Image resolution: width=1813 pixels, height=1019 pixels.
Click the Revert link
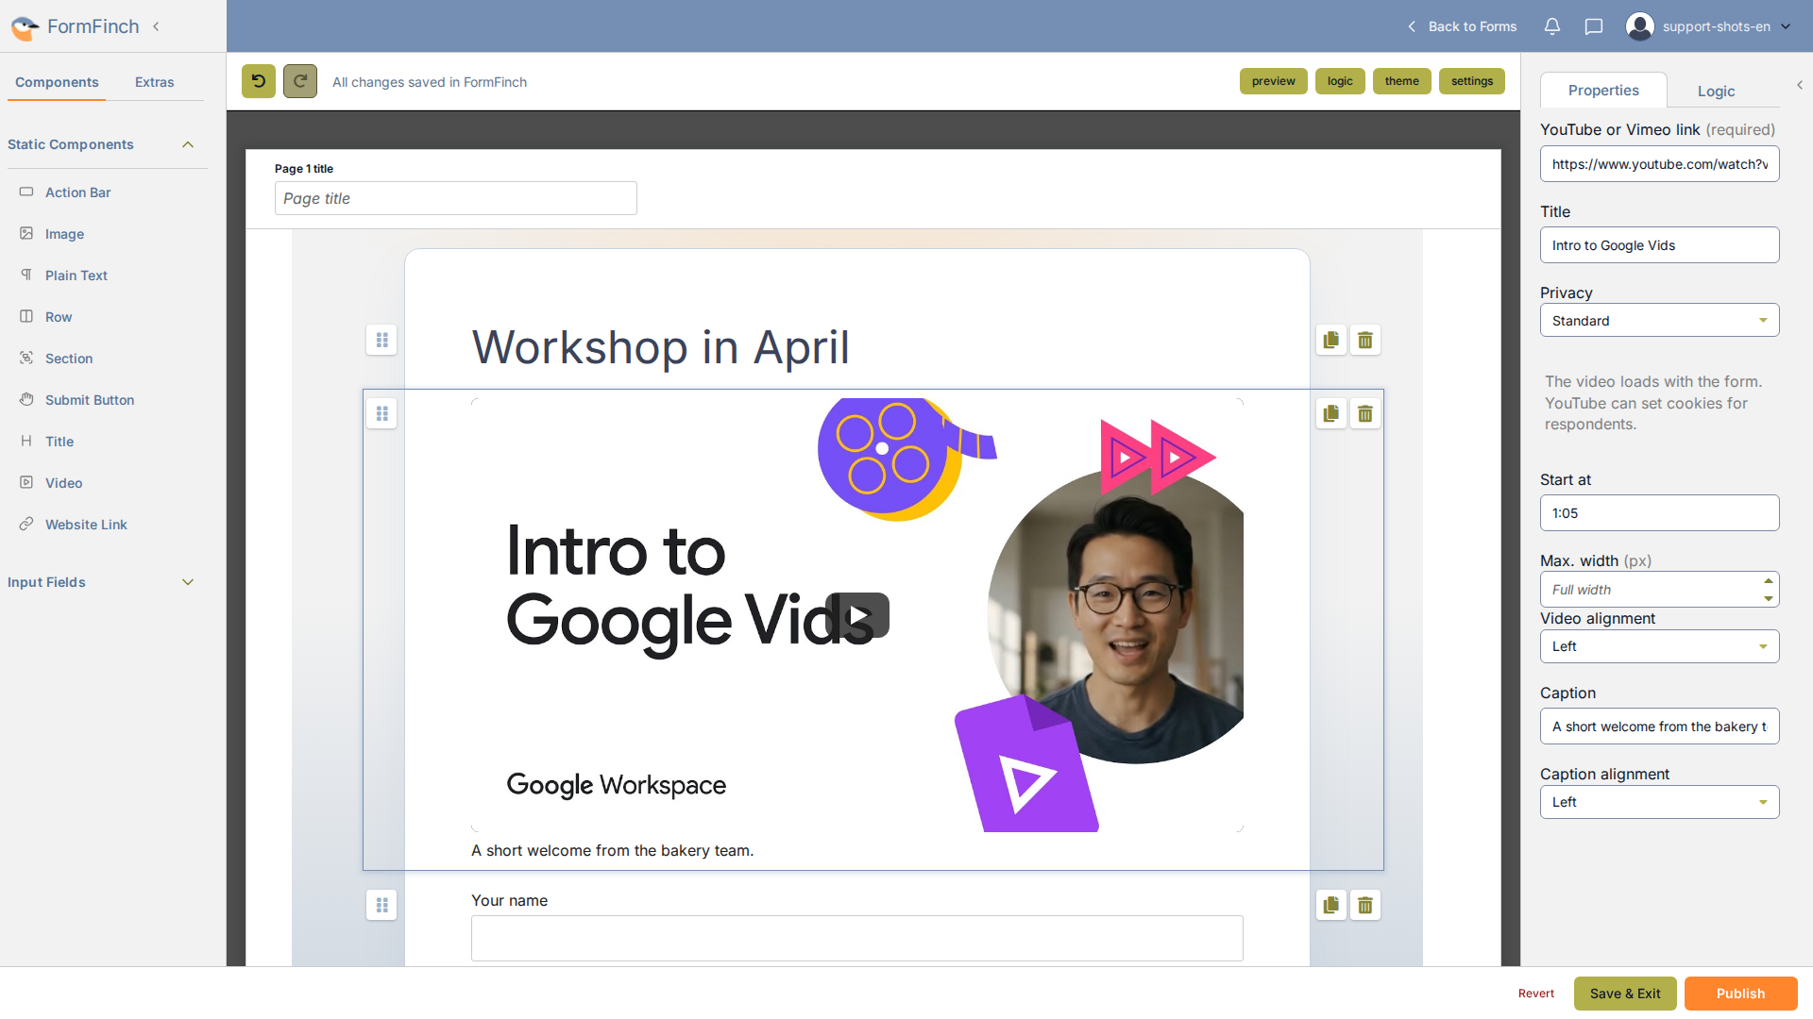(x=1536, y=994)
